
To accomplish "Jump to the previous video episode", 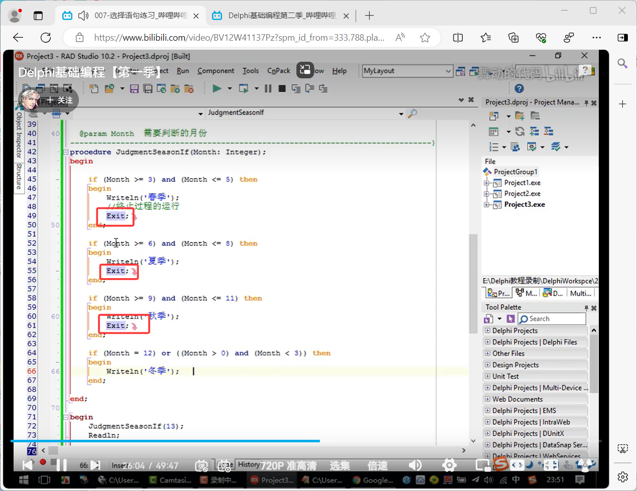I will (28, 465).
